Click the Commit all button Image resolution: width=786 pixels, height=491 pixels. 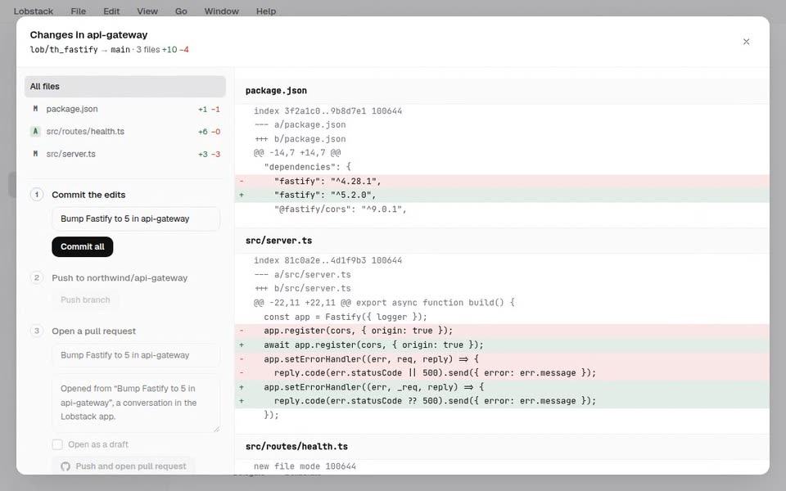82,246
